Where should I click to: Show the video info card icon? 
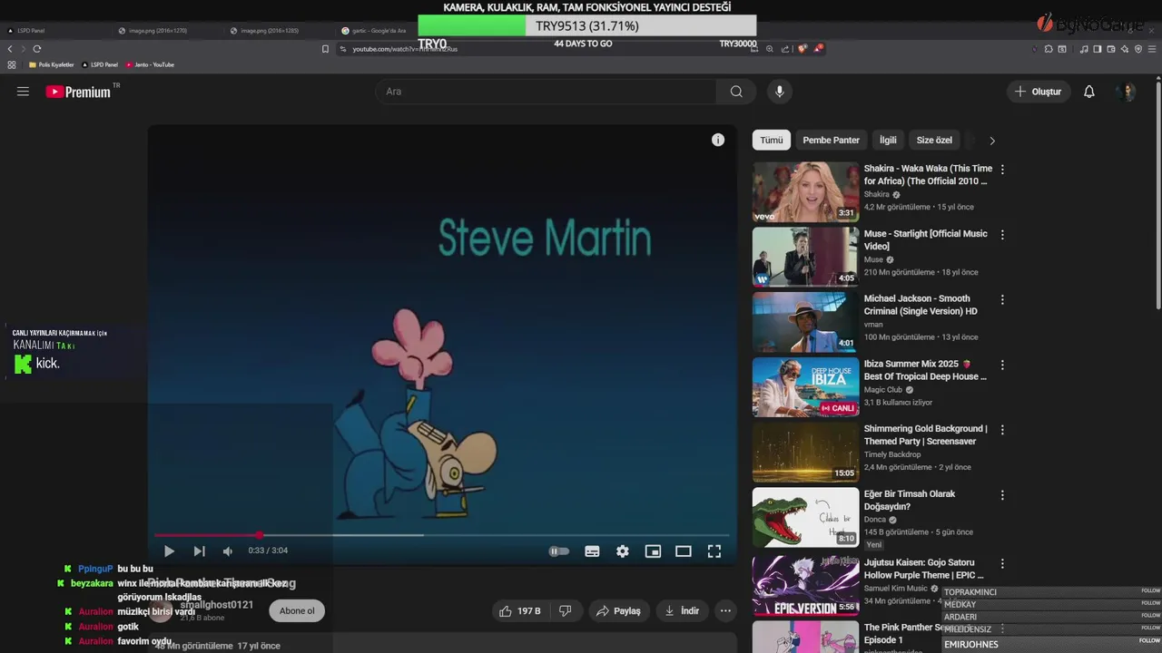click(x=718, y=140)
